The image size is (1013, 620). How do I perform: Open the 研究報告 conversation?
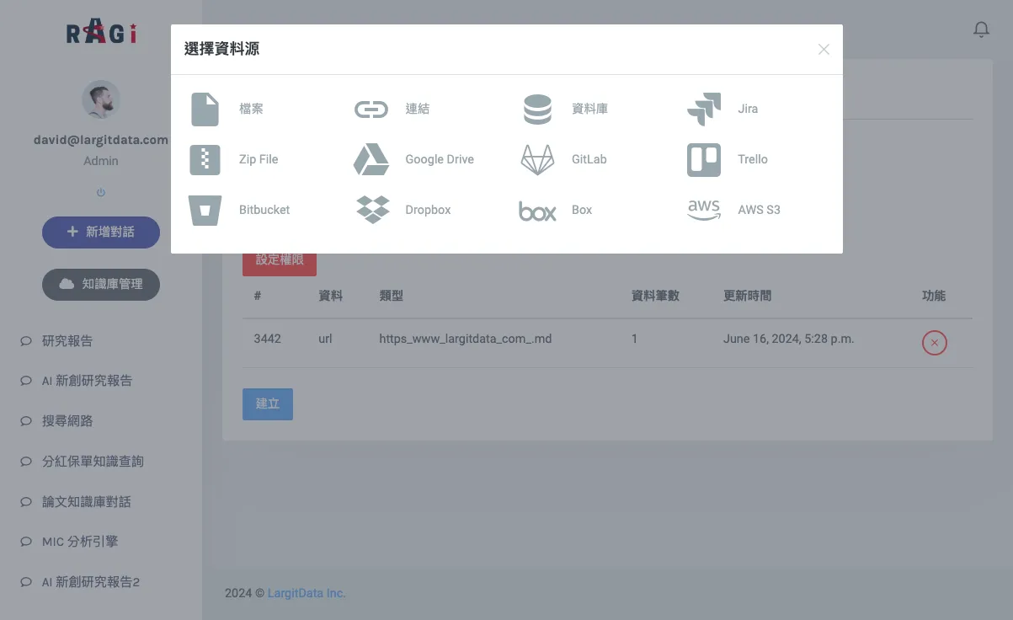pyautogui.click(x=67, y=341)
